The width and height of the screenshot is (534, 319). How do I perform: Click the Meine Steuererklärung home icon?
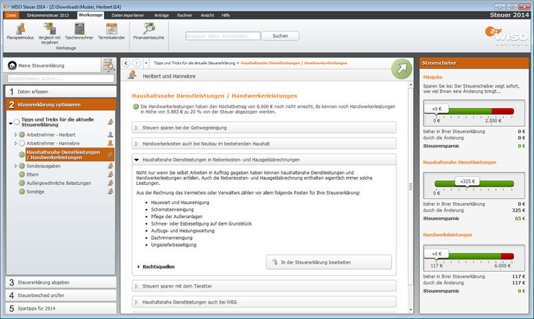12,65
